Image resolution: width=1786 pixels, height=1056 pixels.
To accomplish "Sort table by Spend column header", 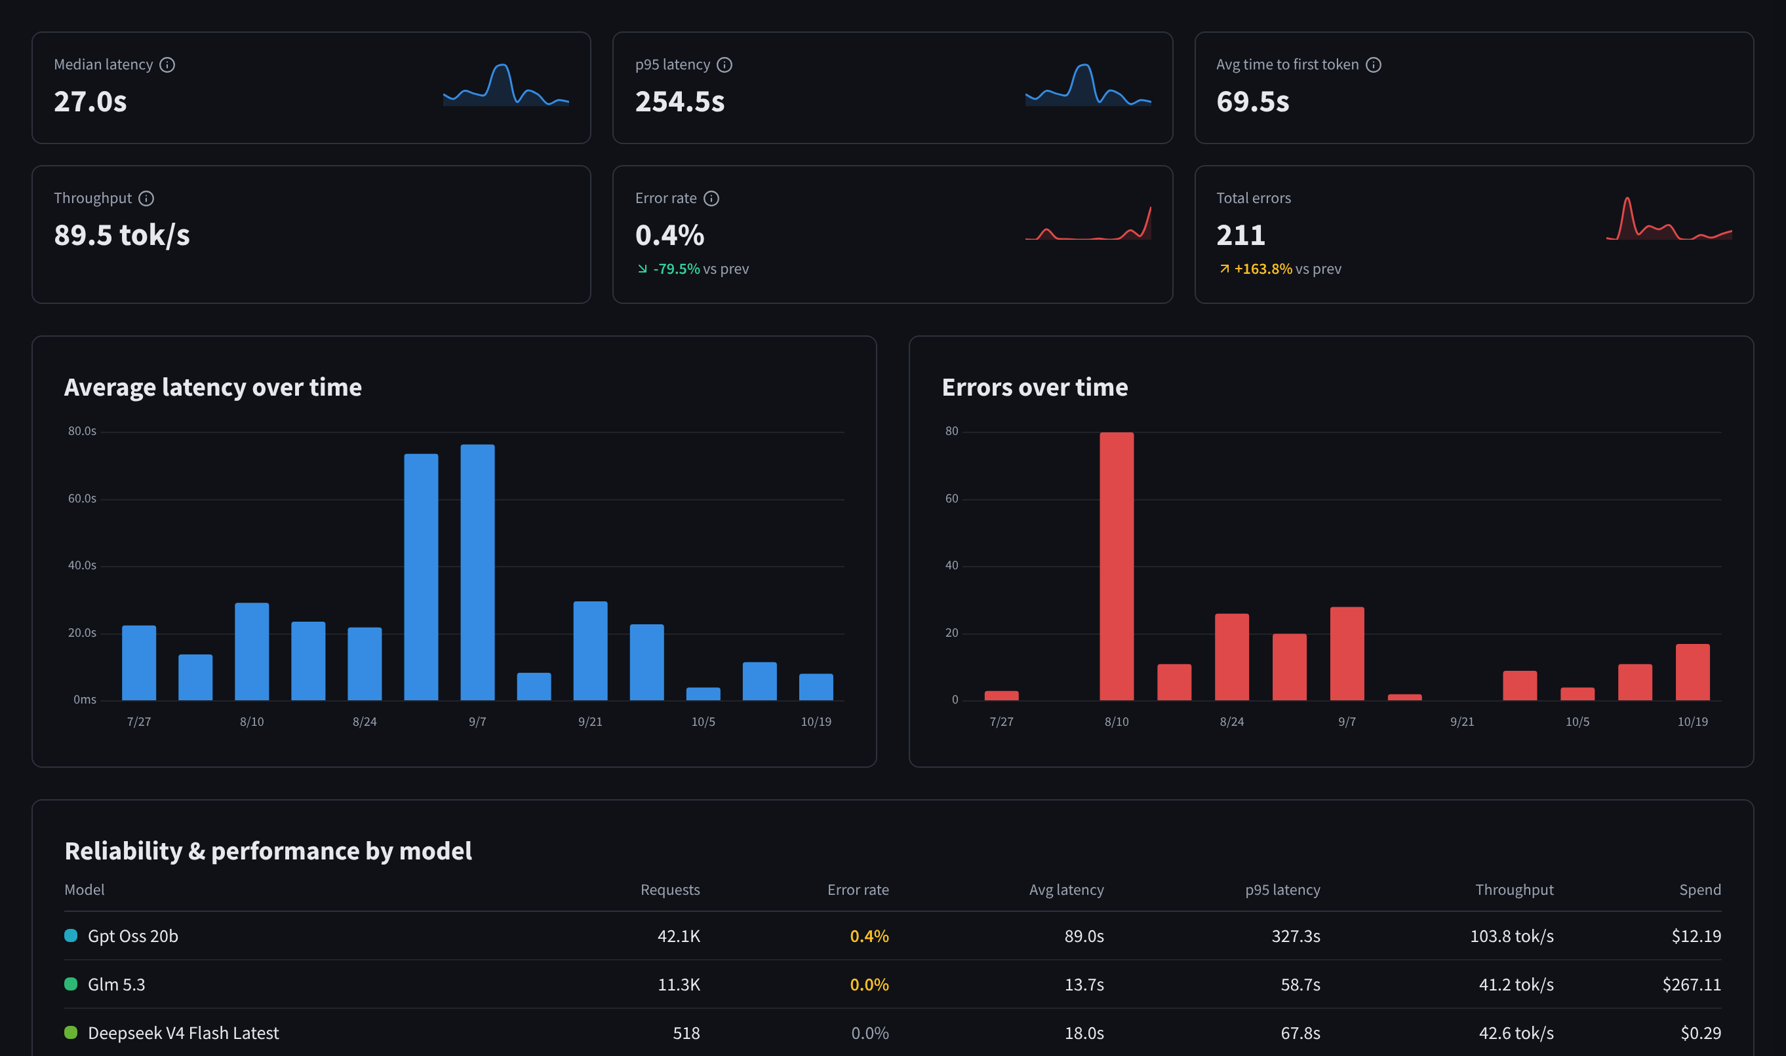I will 1700,890.
